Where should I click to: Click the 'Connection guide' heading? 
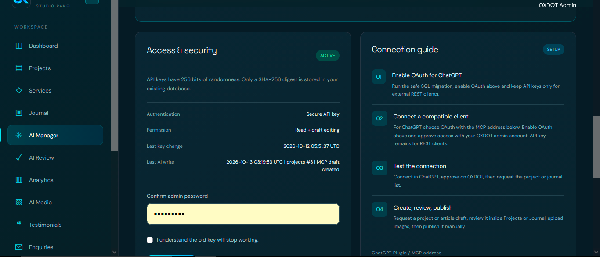point(405,50)
